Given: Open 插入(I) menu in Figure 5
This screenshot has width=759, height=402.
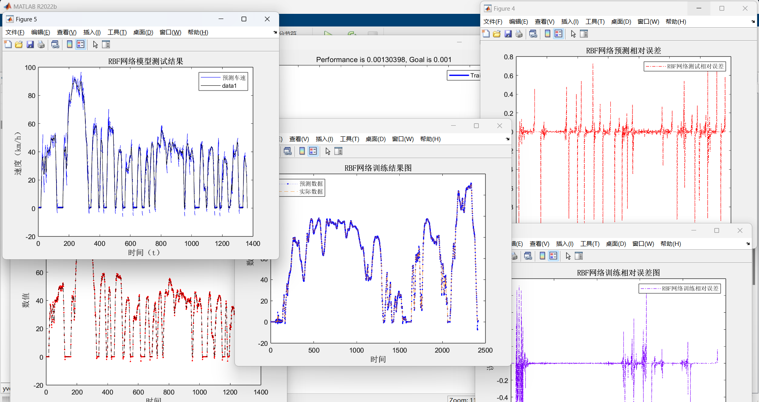Looking at the screenshot, I should click(92, 32).
